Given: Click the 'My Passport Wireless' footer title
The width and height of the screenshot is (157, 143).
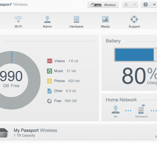Looking at the screenshot, I should click(35, 130).
